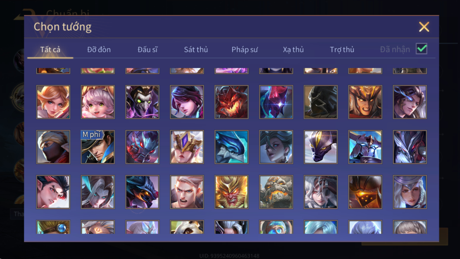Filter heroes by "Xạ thủ" tab

pyautogui.click(x=293, y=49)
